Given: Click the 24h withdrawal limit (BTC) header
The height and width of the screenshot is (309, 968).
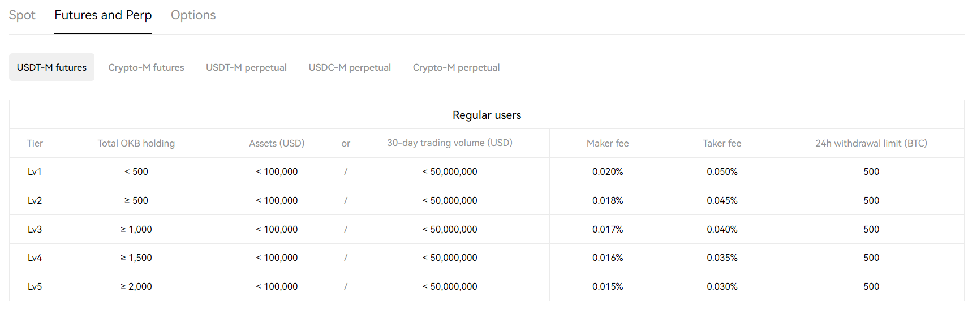Looking at the screenshot, I should click(871, 143).
